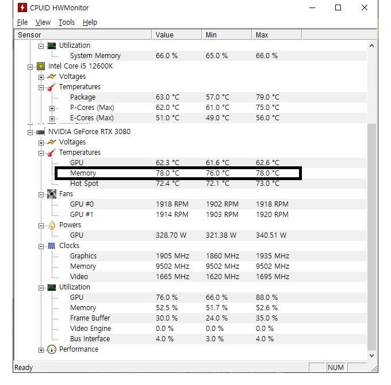The width and height of the screenshot is (391, 385).
Task: Select the Hot Spot temperature row
Action: click(x=218, y=184)
